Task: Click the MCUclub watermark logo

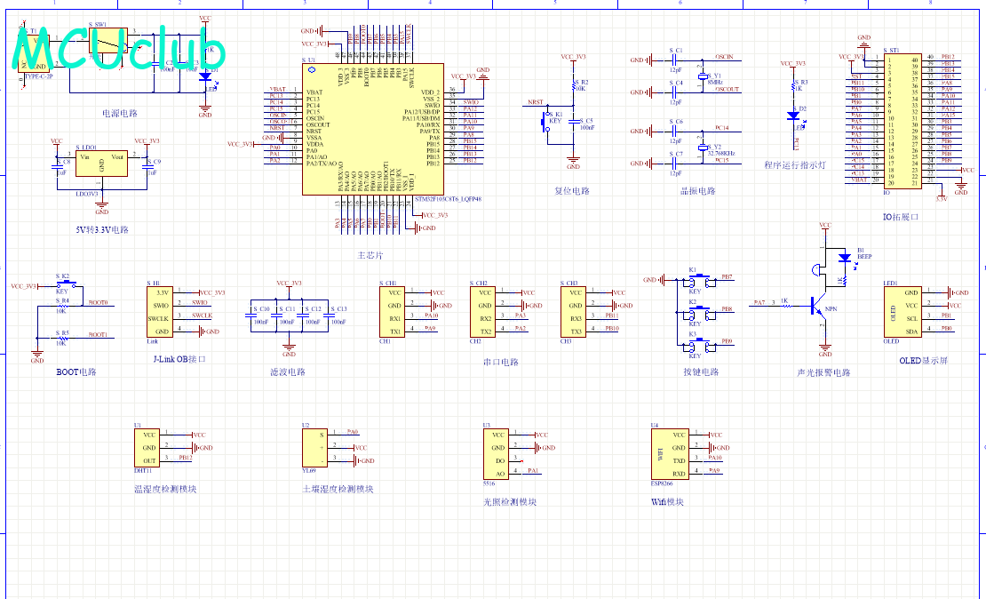Action: [x=118, y=50]
